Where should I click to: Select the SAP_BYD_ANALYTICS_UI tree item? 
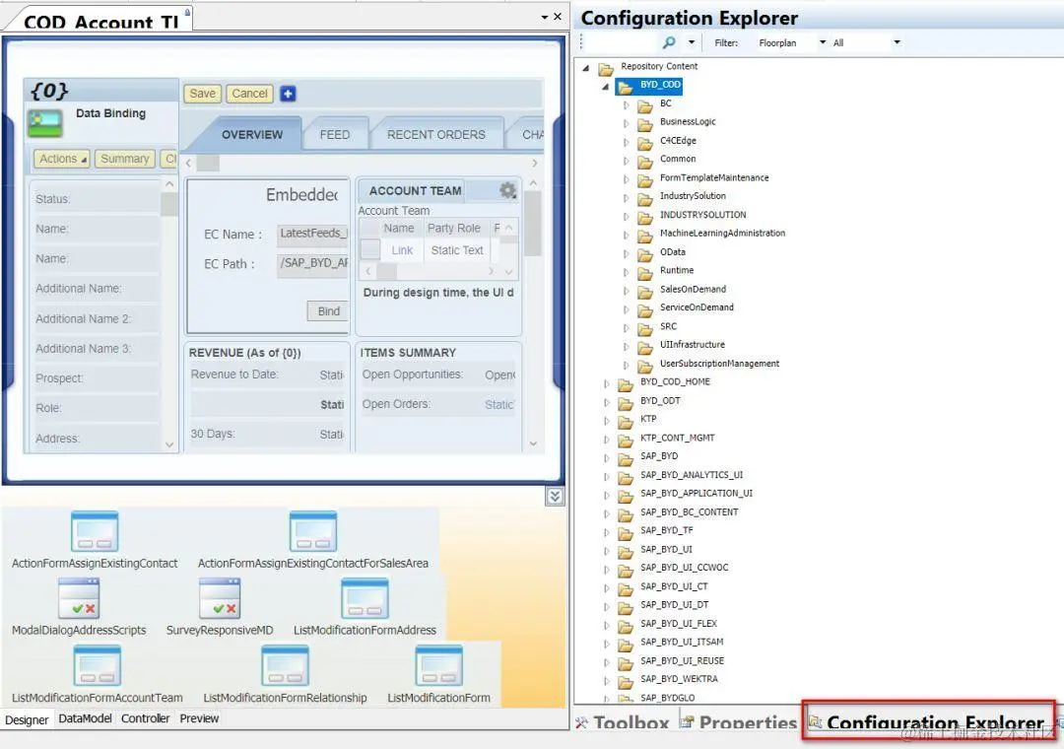692,475
